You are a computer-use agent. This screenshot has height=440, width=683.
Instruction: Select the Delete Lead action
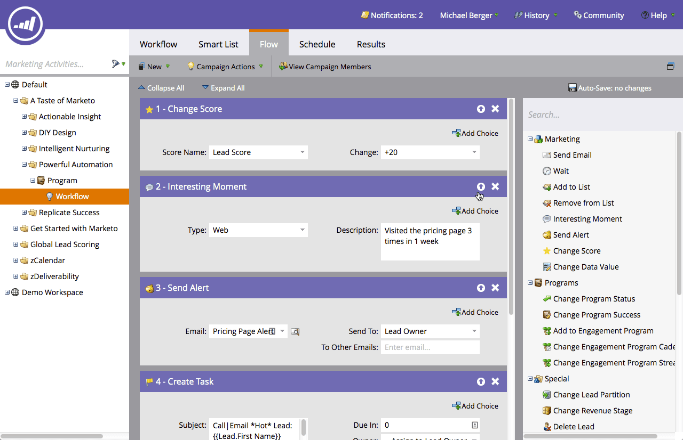point(574,426)
